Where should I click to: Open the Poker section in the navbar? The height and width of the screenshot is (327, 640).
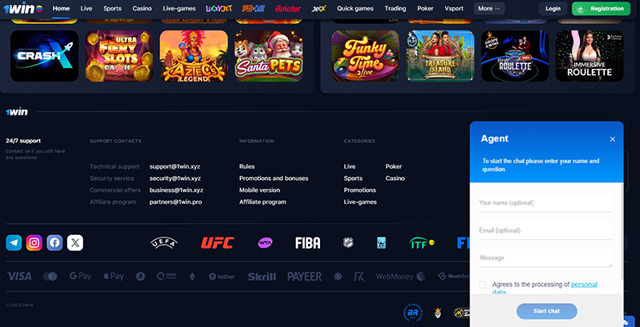(426, 9)
